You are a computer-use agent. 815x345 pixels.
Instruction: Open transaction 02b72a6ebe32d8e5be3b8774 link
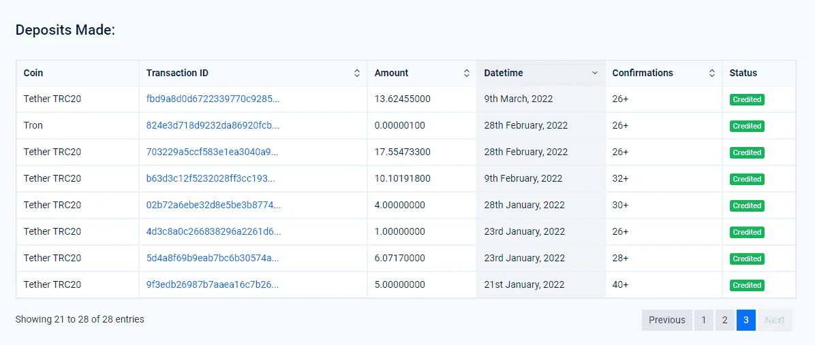pos(213,205)
